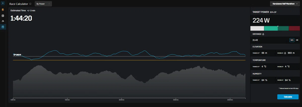Viewport: 302px width, 107px height.
Task: Edit the racing-at humidity 64 %
Action: pyautogui.click(x=288, y=80)
